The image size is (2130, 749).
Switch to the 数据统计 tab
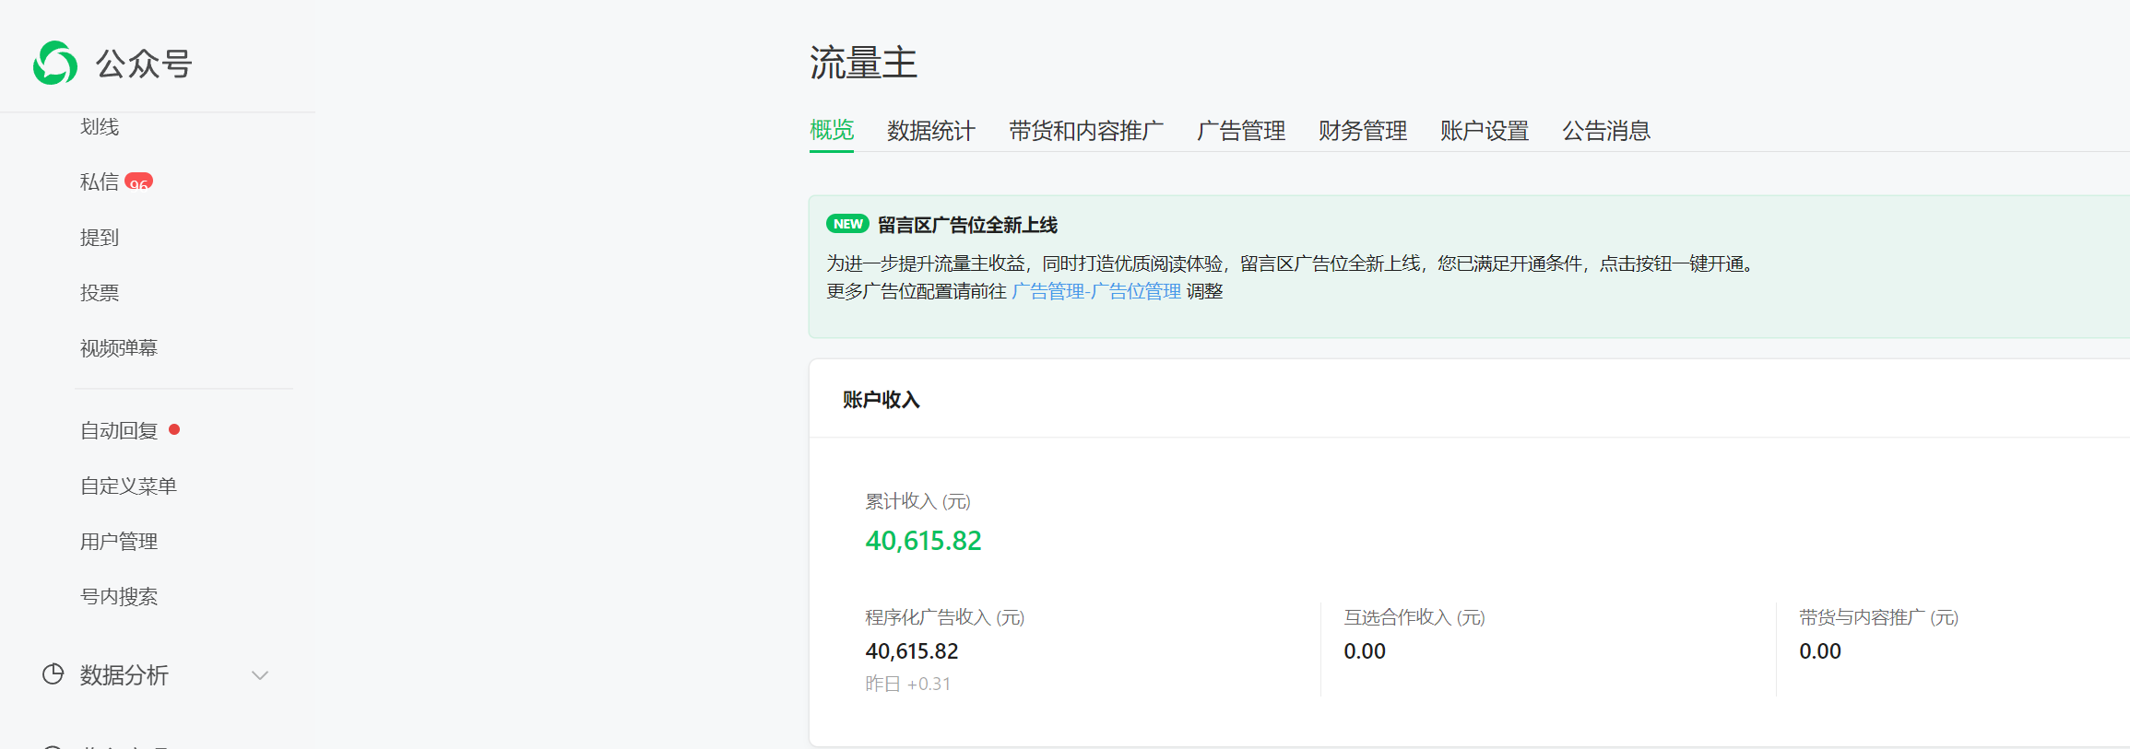pos(930,131)
